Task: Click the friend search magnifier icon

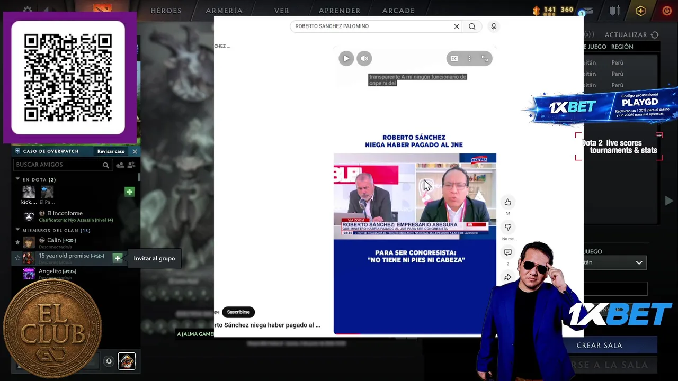Action: [x=106, y=165]
